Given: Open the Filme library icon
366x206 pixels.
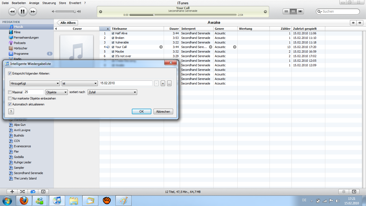Looking at the screenshot, I should 11,32.
